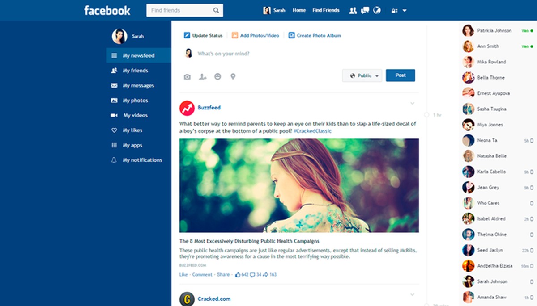Image resolution: width=537 pixels, height=306 pixels.
Task: Click the blue Post button
Action: (400, 75)
